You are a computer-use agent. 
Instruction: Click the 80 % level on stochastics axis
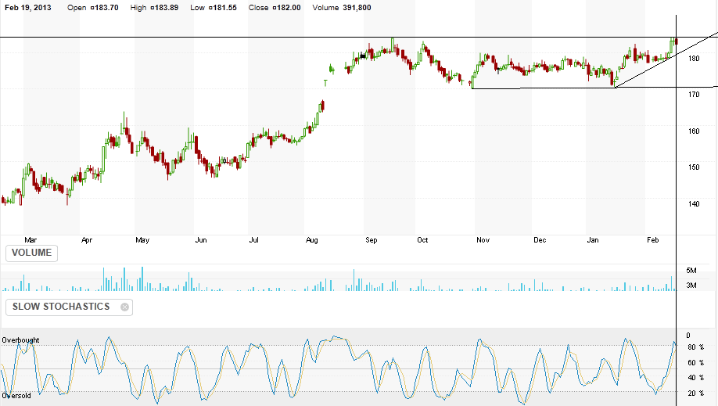[695, 347]
